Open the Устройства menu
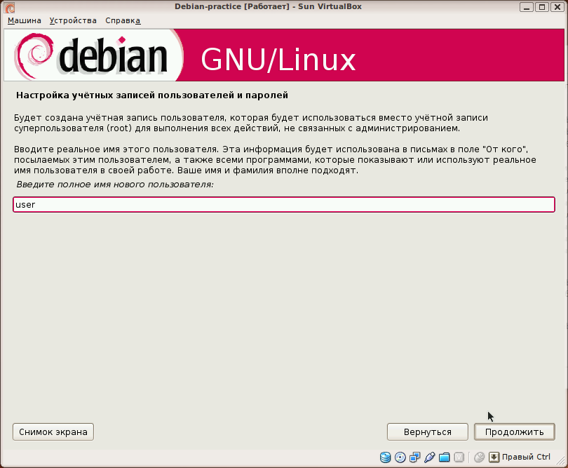Image resolution: width=568 pixels, height=468 pixels. (73, 20)
